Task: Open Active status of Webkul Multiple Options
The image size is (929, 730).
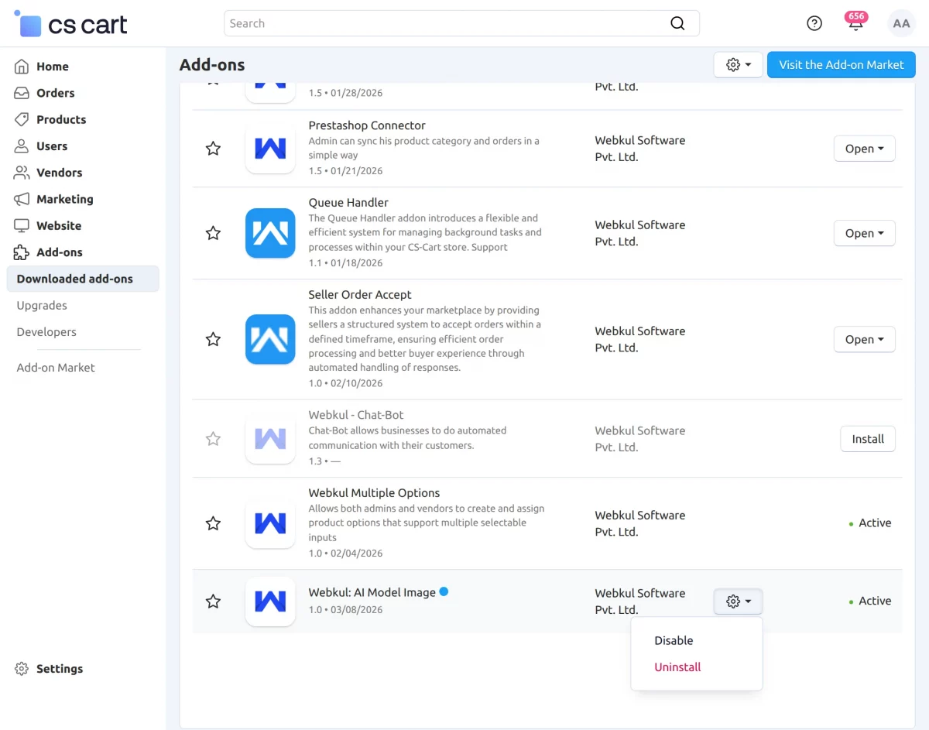Action: [870, 523]
